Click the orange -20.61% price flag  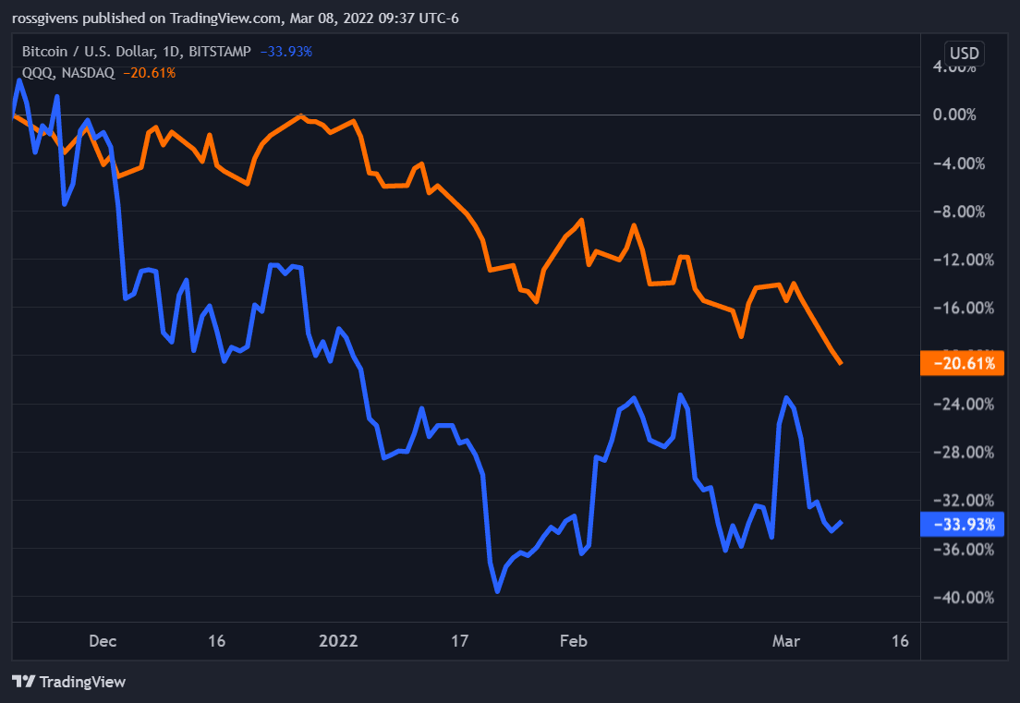coord(963,364)
